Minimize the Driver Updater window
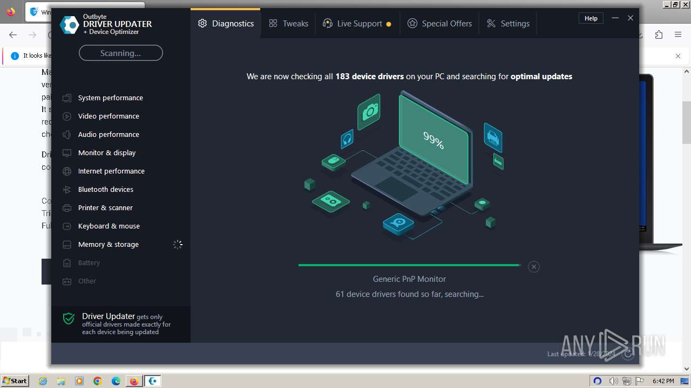This screenshot has width=691, height=388. tap(615, 18)
